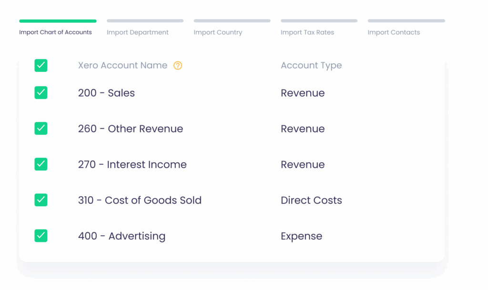Click the Direct Costs account type cell
The height and width of the screenshot is (290, 488).
311,200
